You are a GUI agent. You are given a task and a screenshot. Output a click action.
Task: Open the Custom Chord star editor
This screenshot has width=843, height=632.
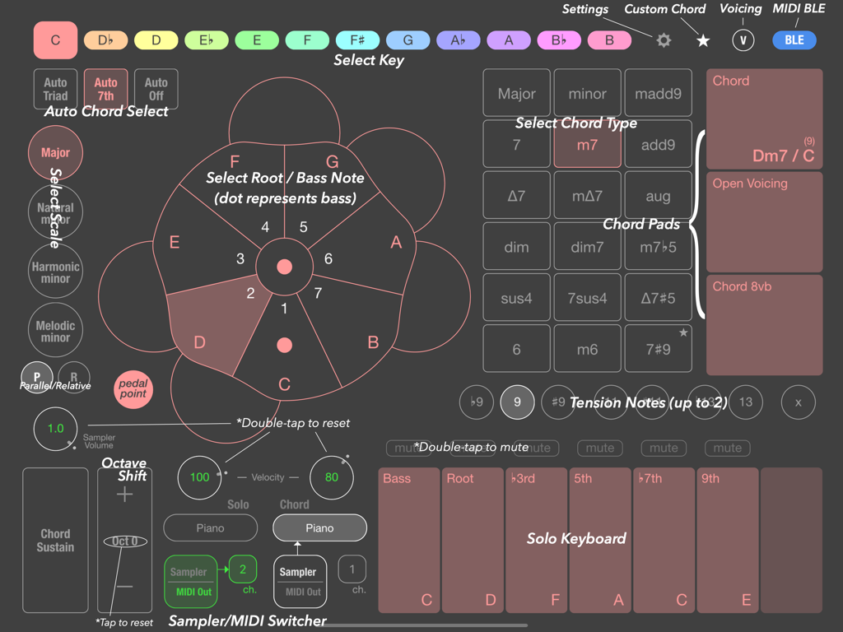(702, 39)
